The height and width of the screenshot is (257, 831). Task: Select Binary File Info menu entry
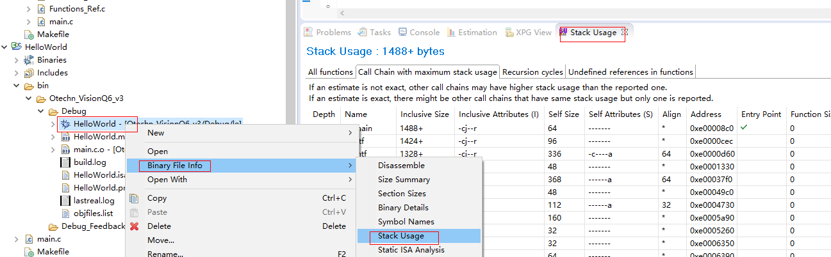tap(242, 166)
